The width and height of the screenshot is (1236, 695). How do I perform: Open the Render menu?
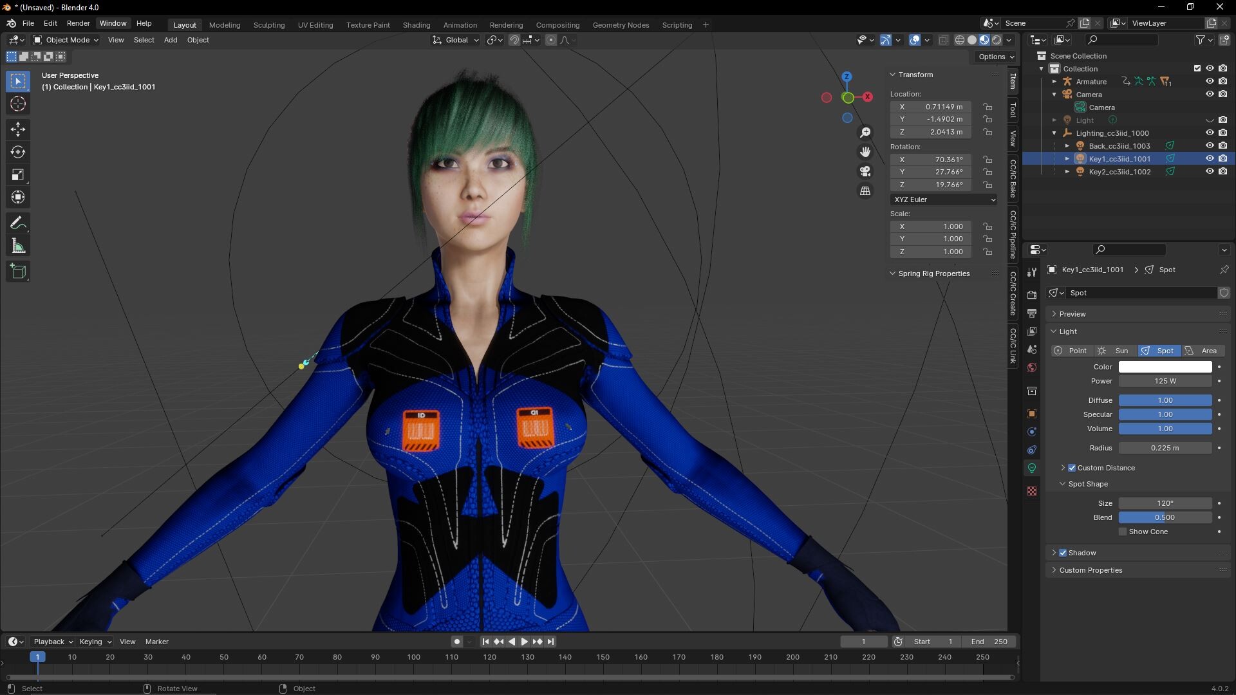[78, 23]
